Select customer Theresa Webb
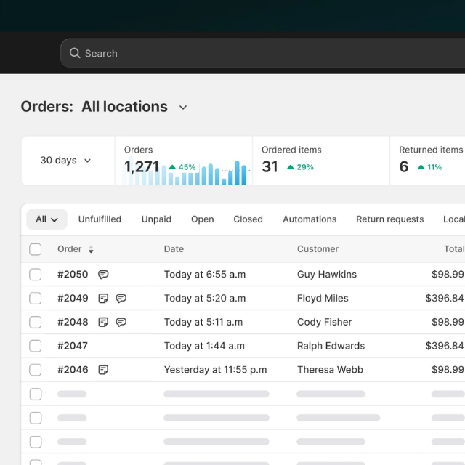The height and width of the screenshot is (465, 465). click(x=330, y=370)
